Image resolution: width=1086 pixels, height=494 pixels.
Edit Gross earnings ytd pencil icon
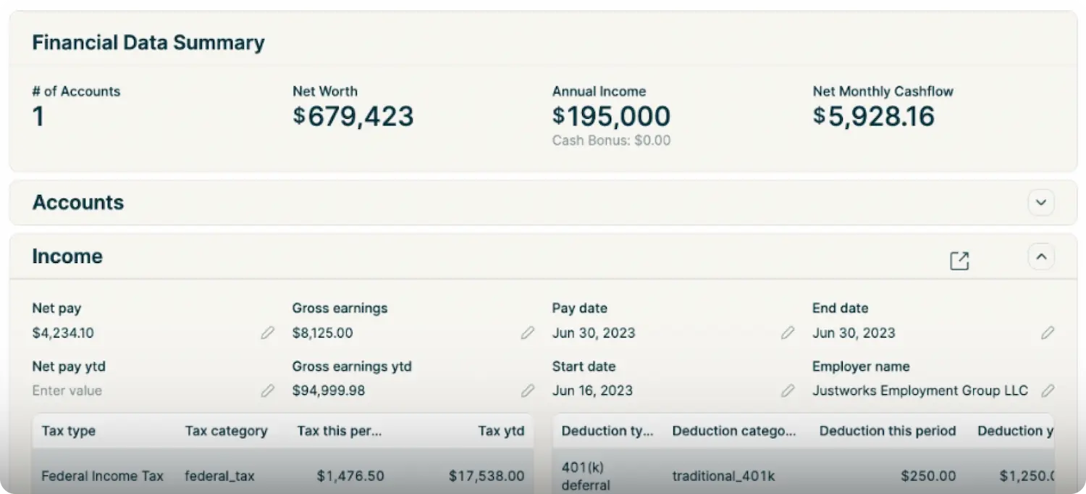click(x=528, y=391)
